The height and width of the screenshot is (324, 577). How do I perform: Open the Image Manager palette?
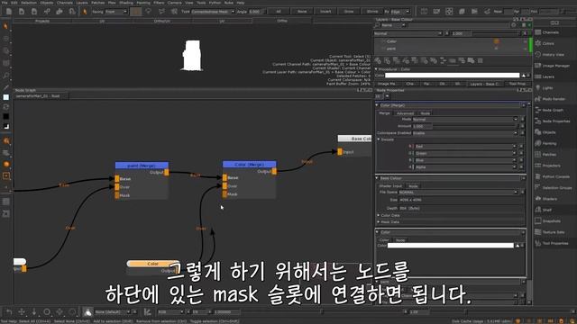click(x=553, y=66)
